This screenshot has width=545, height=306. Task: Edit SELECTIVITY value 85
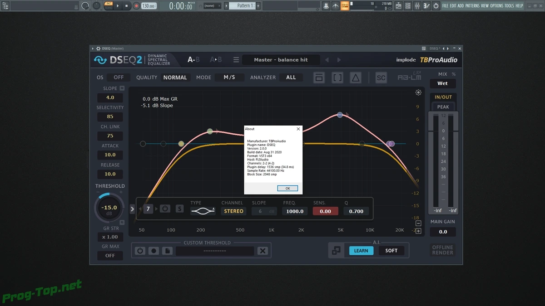(x=110, y=117)
